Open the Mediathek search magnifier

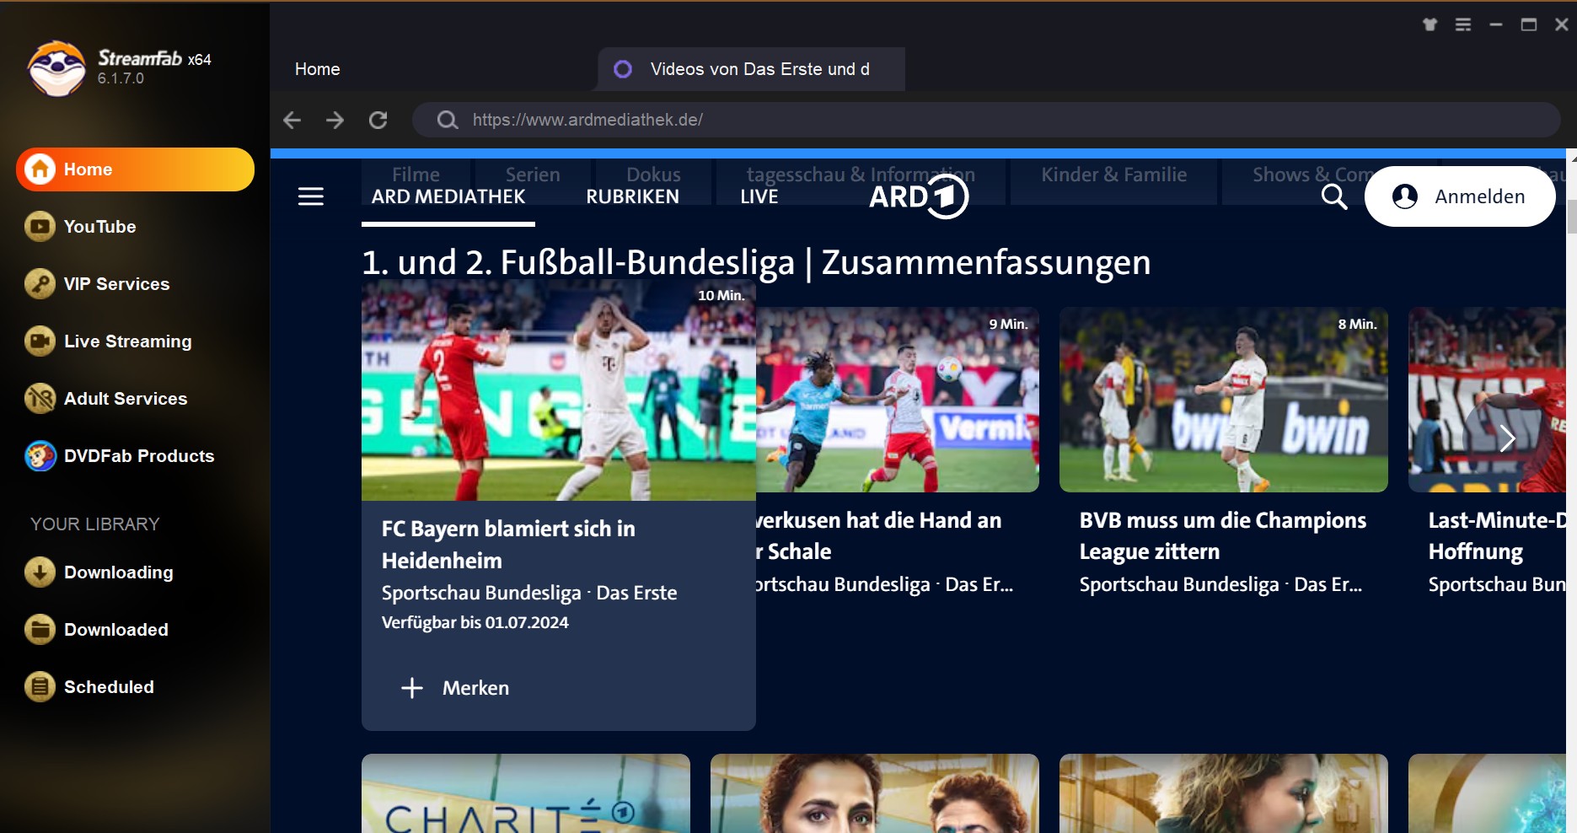tap(1334, 196)
